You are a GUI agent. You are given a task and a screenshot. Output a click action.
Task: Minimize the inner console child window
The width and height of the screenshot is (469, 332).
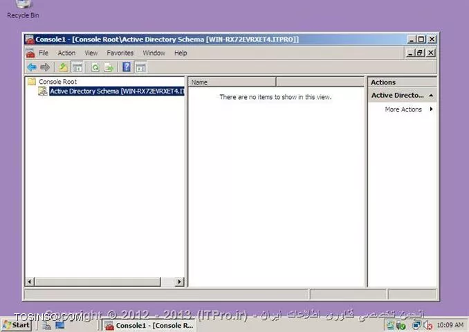(410, 53)
